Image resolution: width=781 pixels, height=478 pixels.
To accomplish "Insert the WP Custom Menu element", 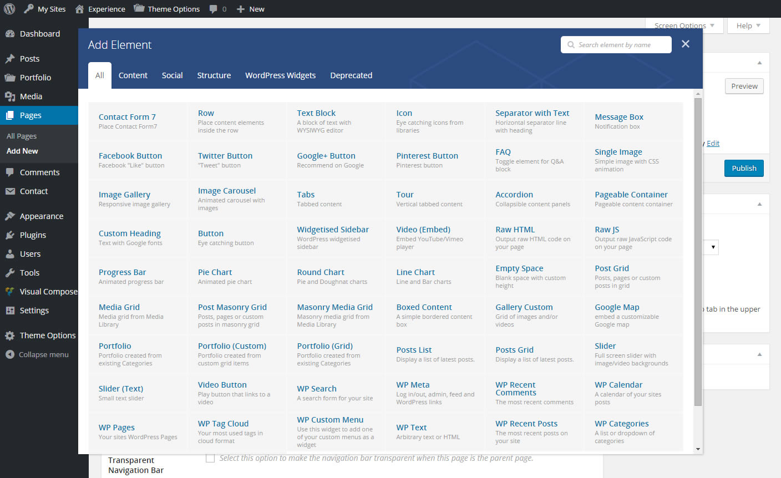I will pos(336,431).
